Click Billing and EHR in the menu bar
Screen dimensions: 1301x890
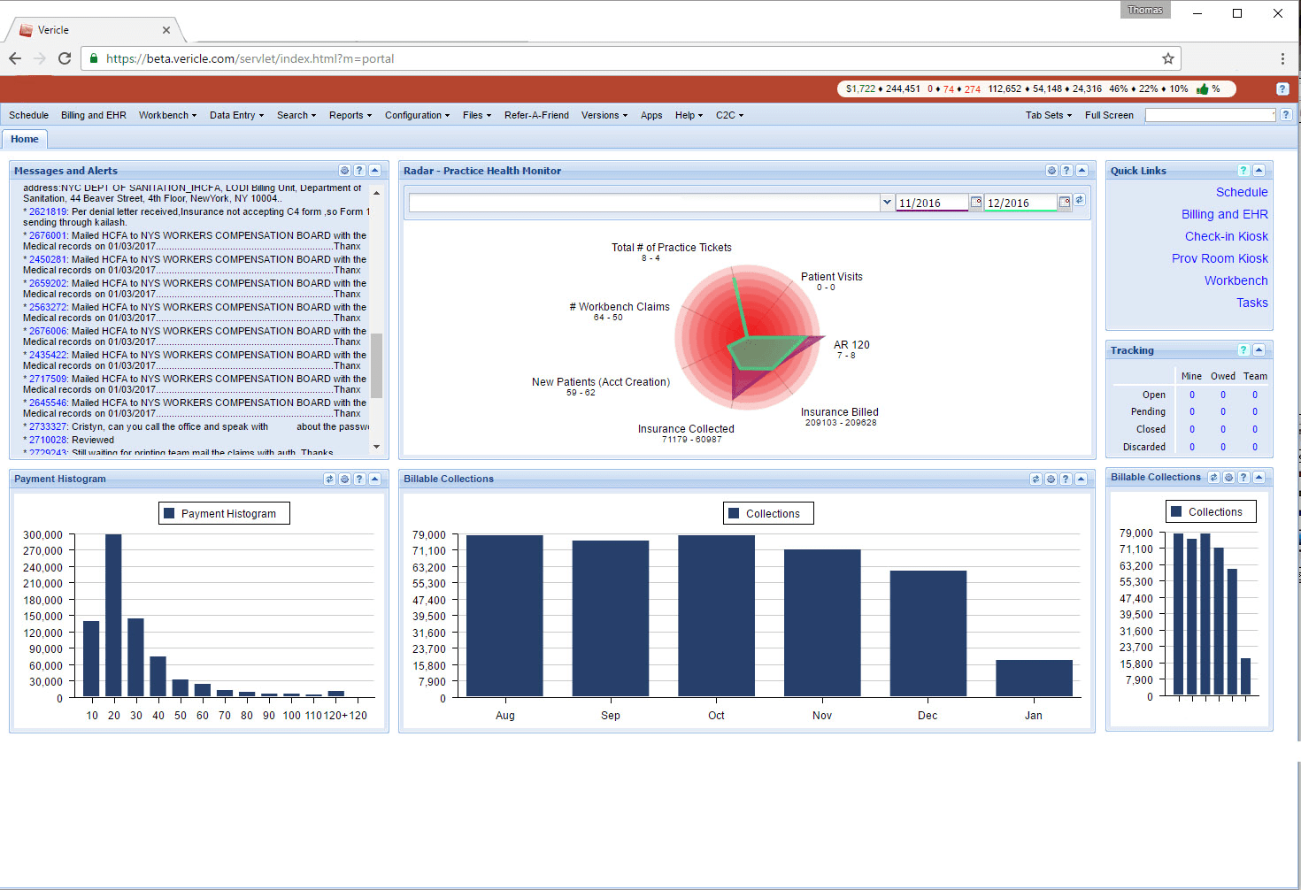[x=94, y=115]
